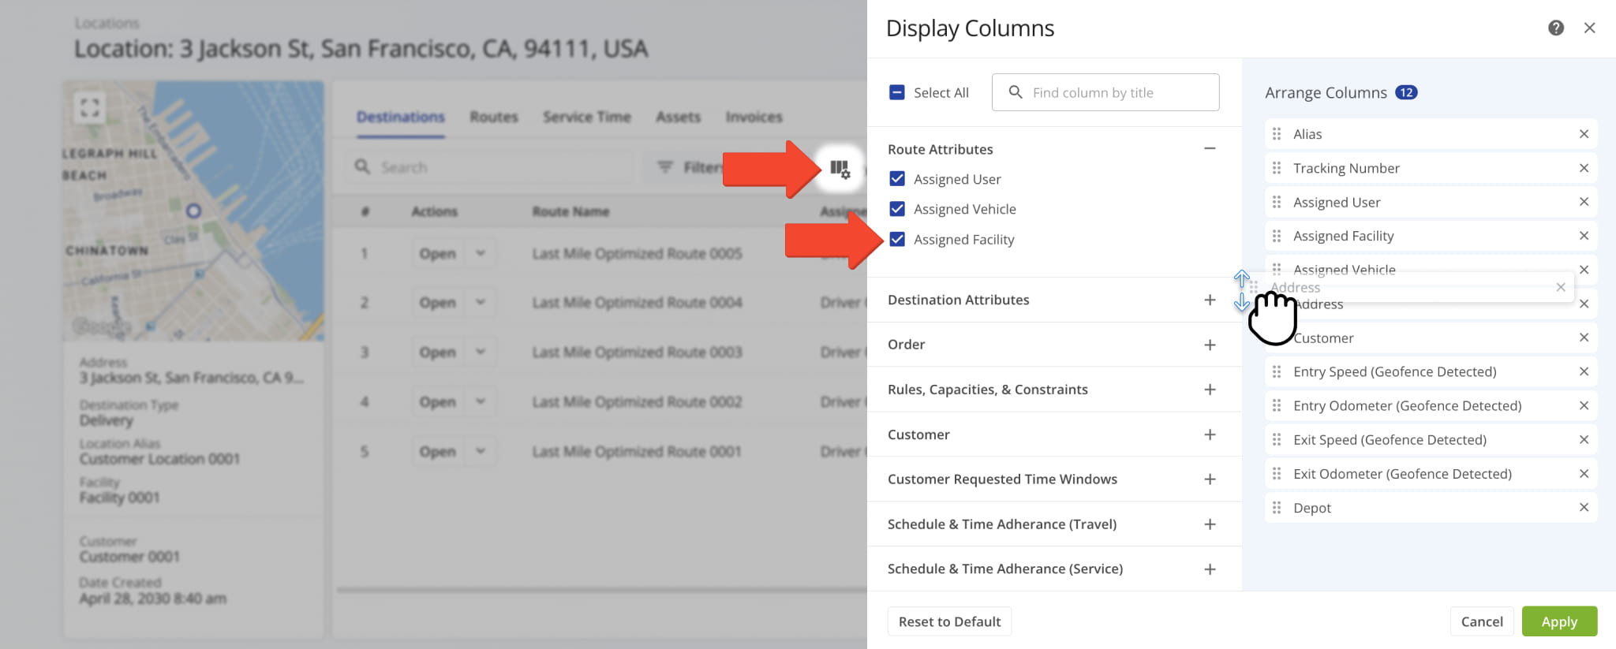Remove Exit Speed (Geofence Detected) column

pyautogui.click(x=1583, y=439)
